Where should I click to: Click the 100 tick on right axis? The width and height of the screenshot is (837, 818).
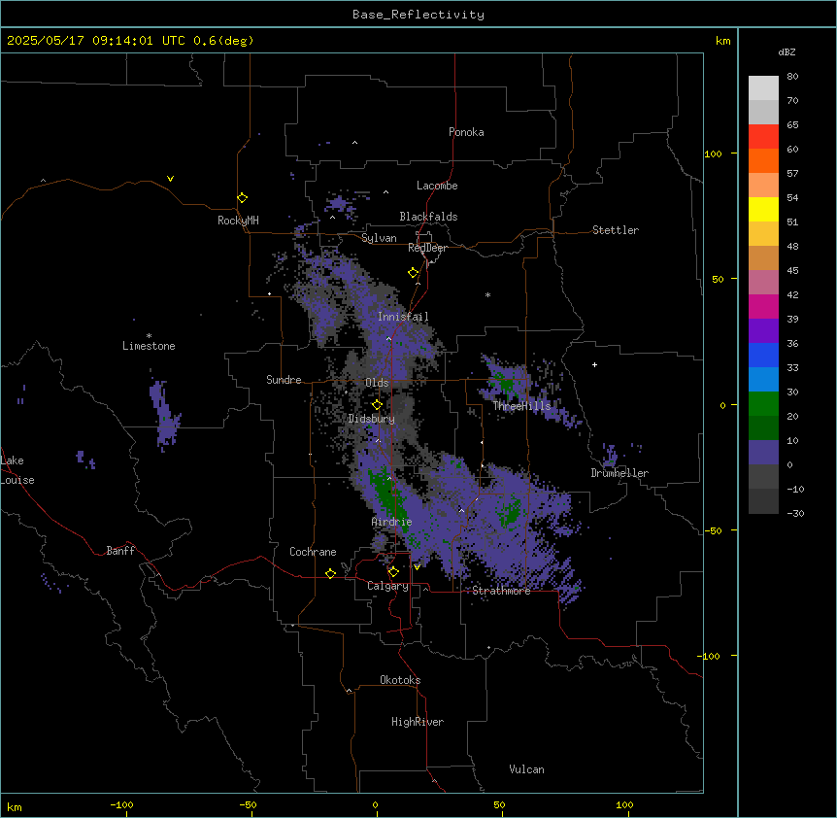pyautogui.click(x=713, y=153)
